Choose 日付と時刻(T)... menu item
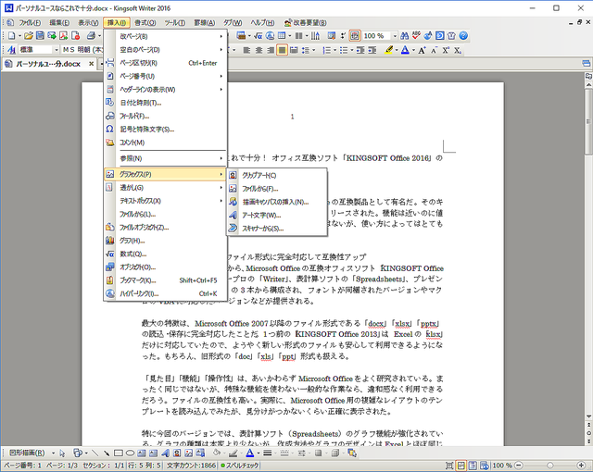Screen dimensions: 593x472 pyautogui.click(x=165, y=103)
